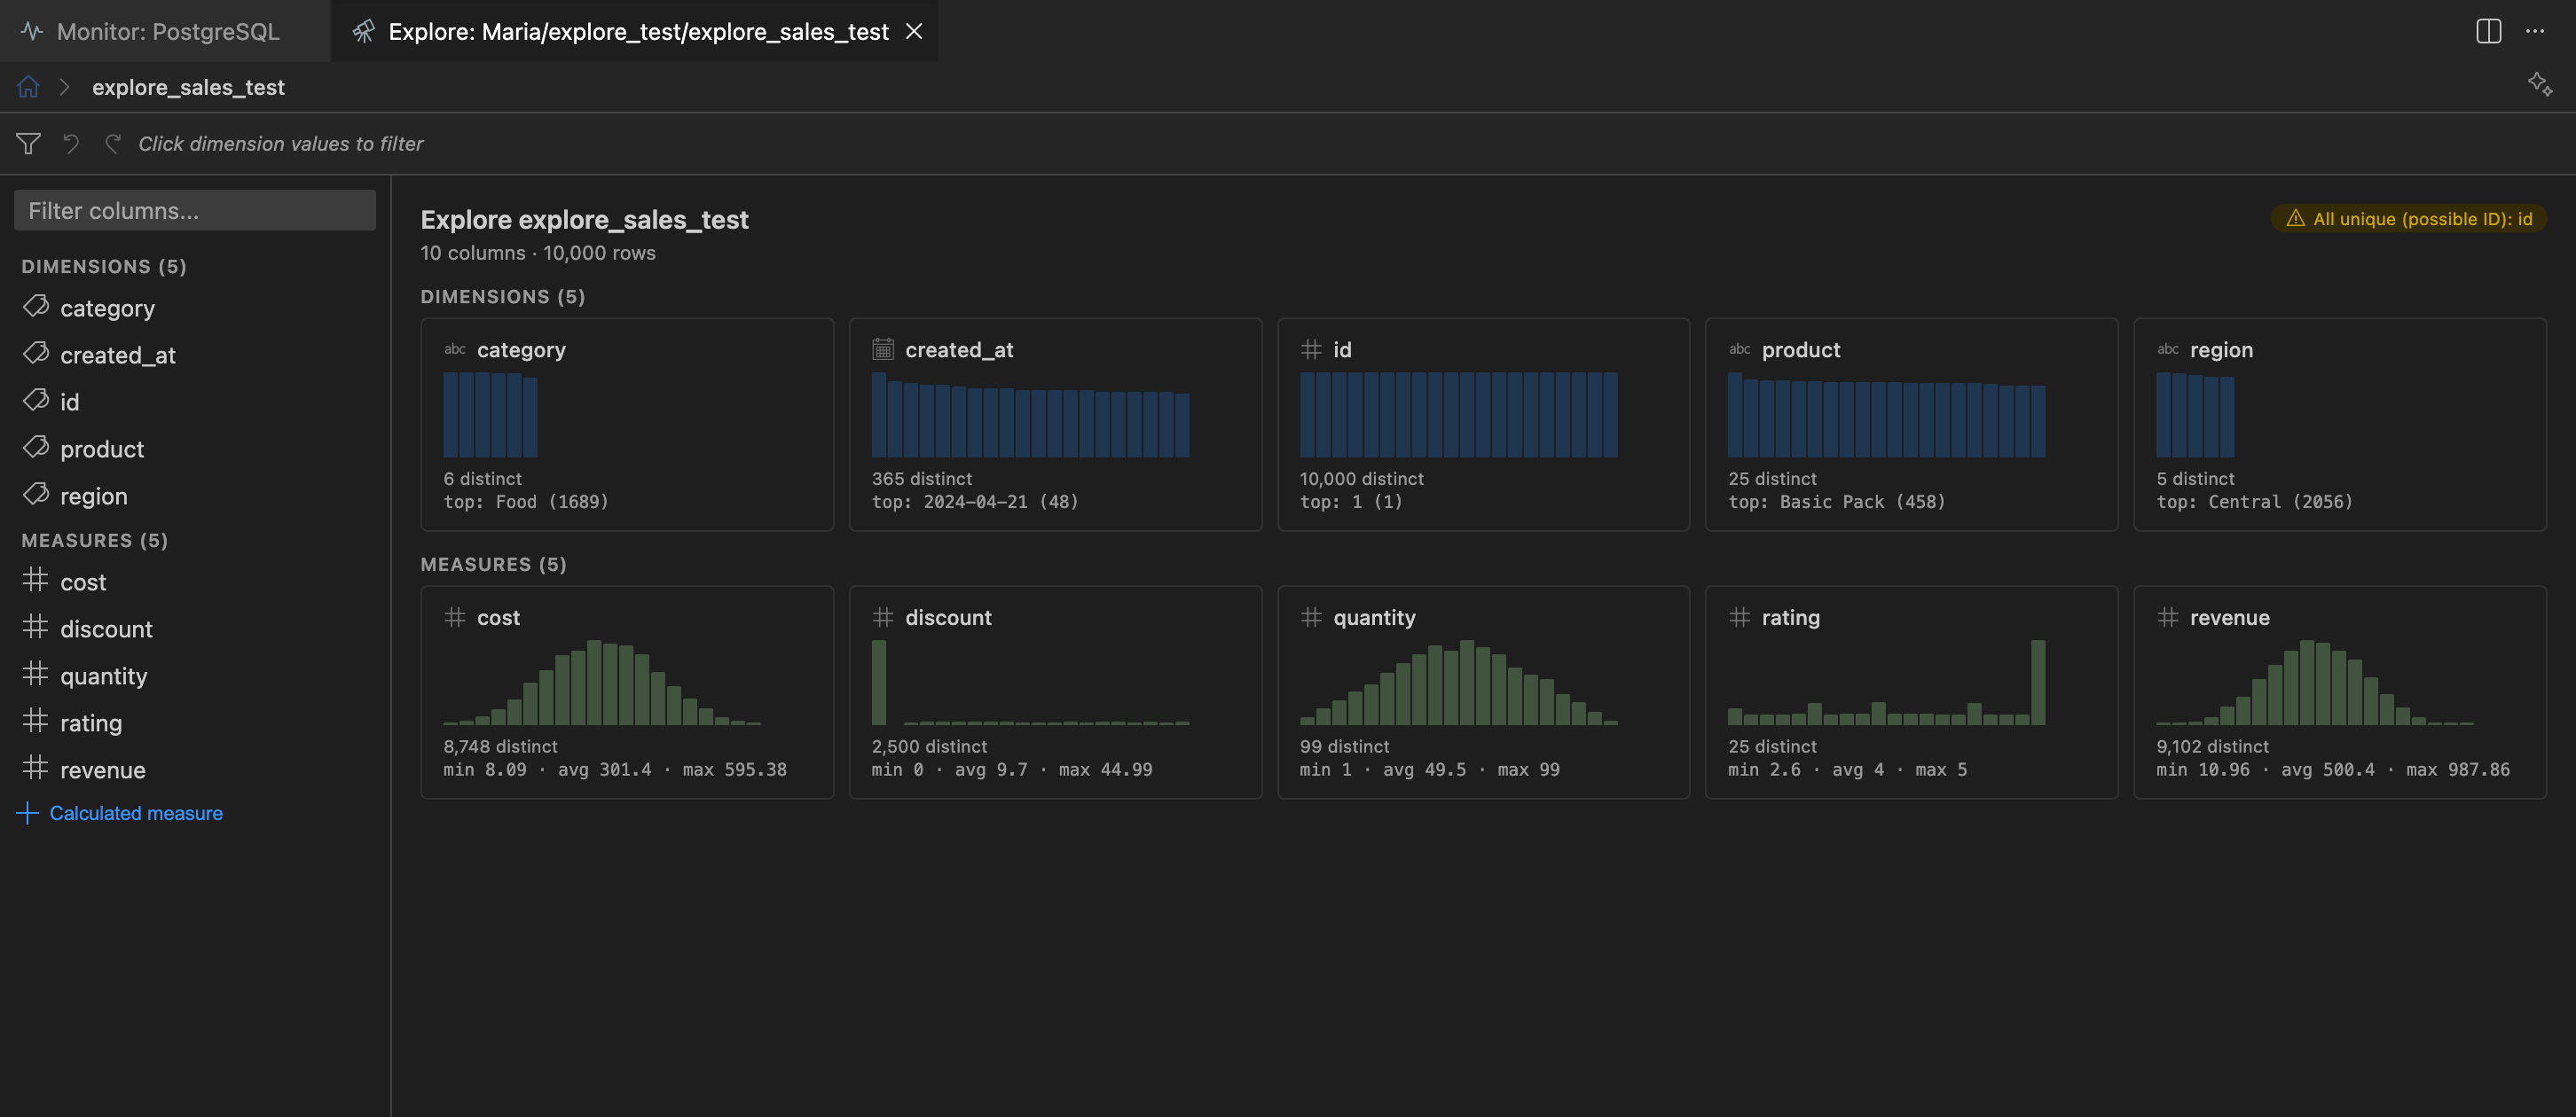Click the quantity histogram
The image size is (2576, 1117).
[1458, 683]
